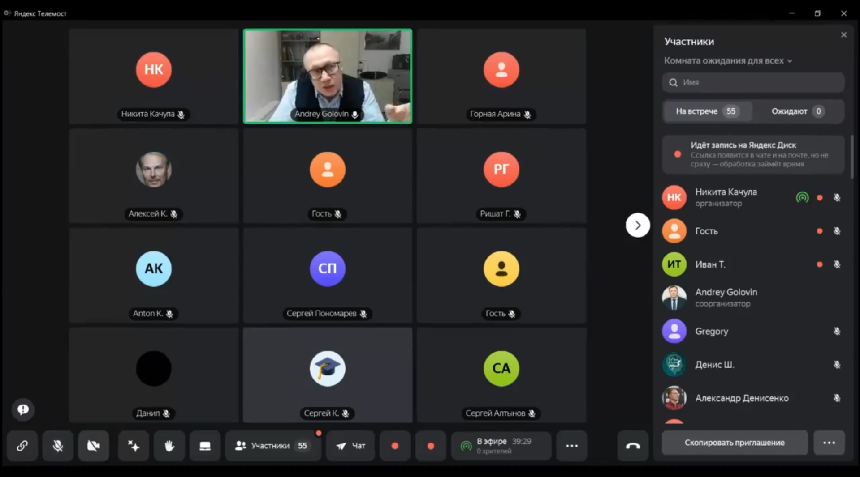Open the Чат panel
The height and width of the screenshot is (477, 860).
350,446
